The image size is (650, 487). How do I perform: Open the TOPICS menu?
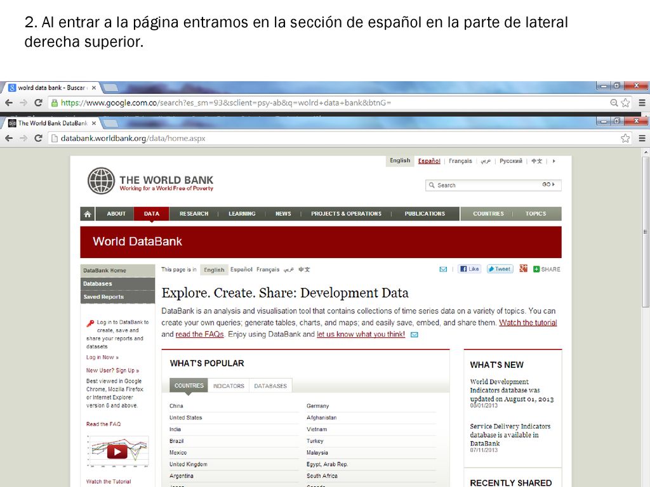pos(536,214)
